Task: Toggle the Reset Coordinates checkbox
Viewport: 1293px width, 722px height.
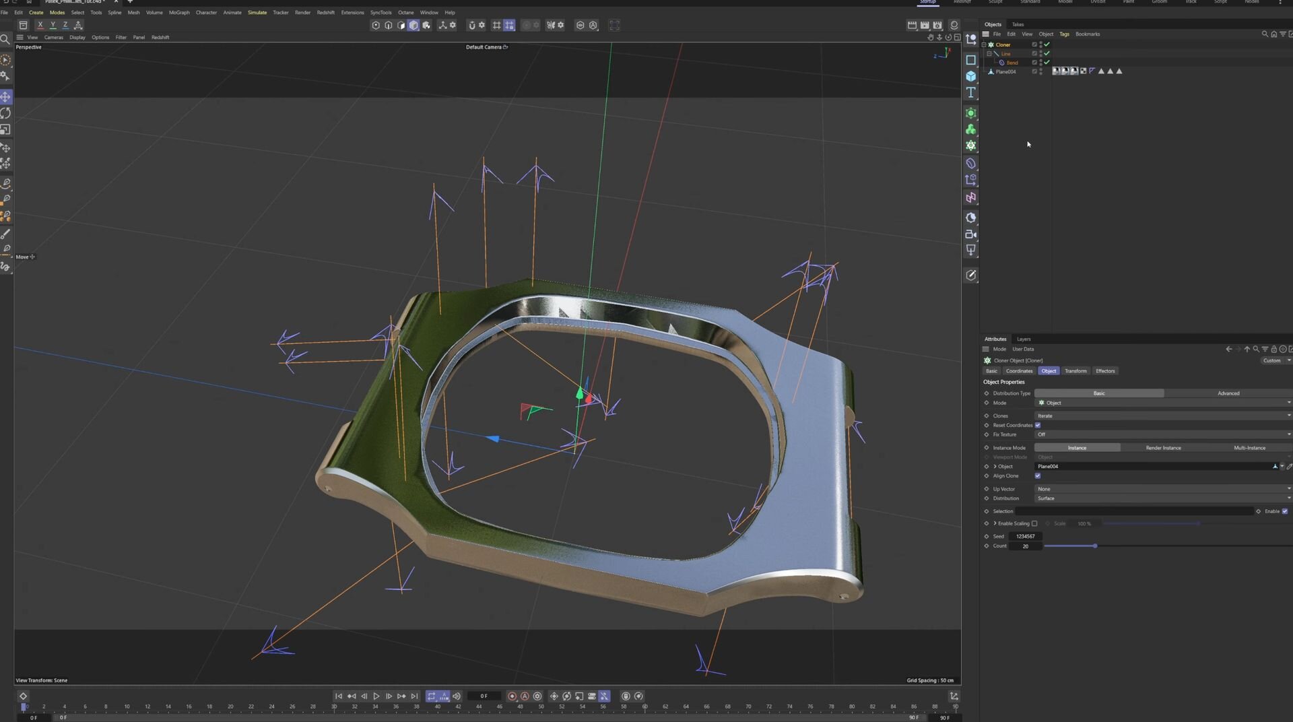Action: (1038, 425)
